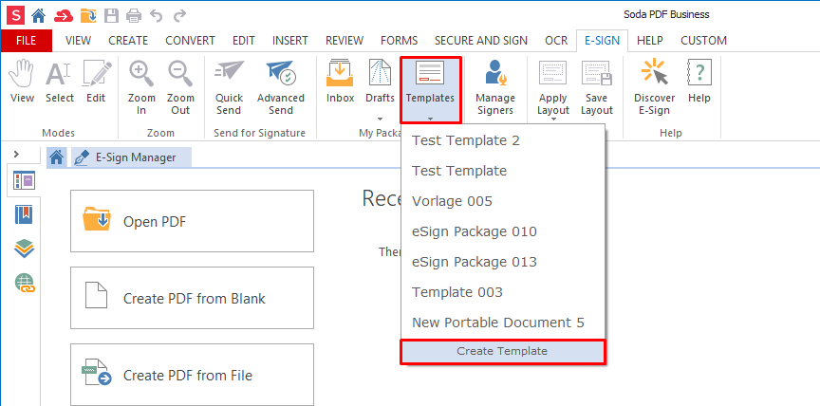This screenshot has width=820, height=406.
Task: Switch to the CREATE ribbon tab
Action: [128, 40]
